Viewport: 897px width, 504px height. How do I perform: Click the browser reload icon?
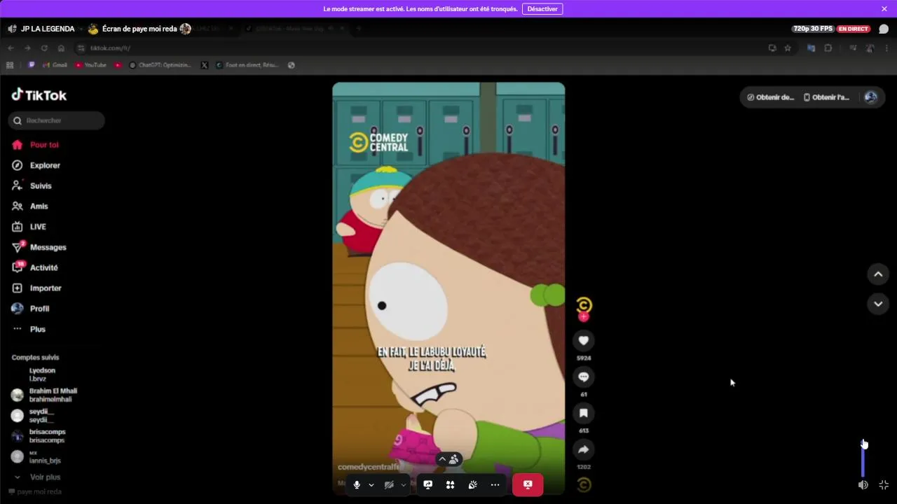(44, 48)
